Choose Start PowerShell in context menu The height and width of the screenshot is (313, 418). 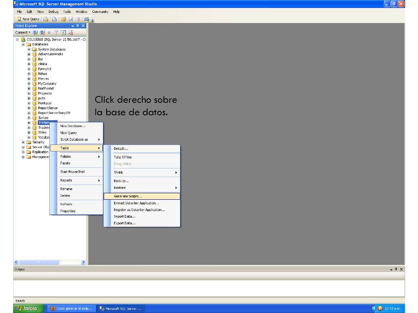[x=76, y=172]
